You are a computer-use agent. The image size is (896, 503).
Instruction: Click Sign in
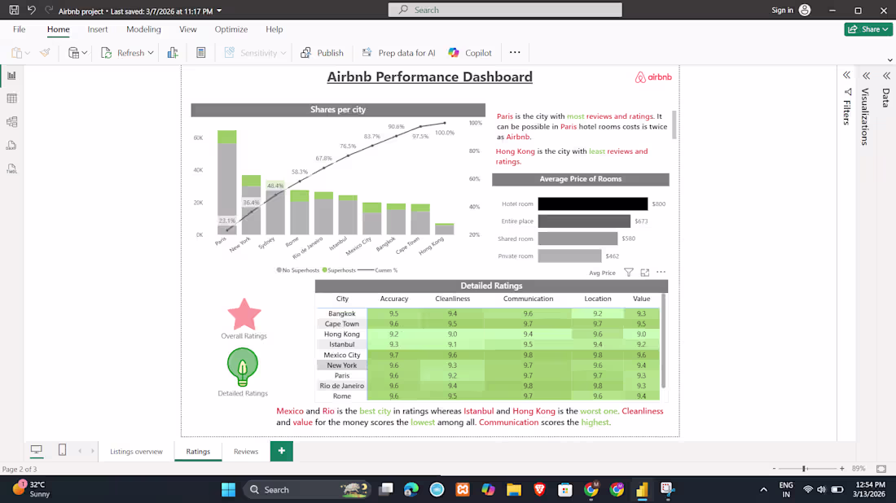coord(782,11)
